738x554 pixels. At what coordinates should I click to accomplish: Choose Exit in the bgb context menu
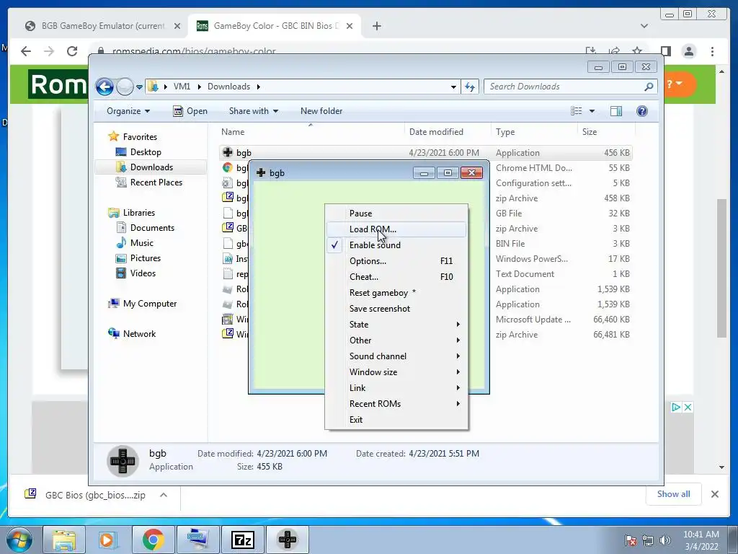[x=396, y=420]
